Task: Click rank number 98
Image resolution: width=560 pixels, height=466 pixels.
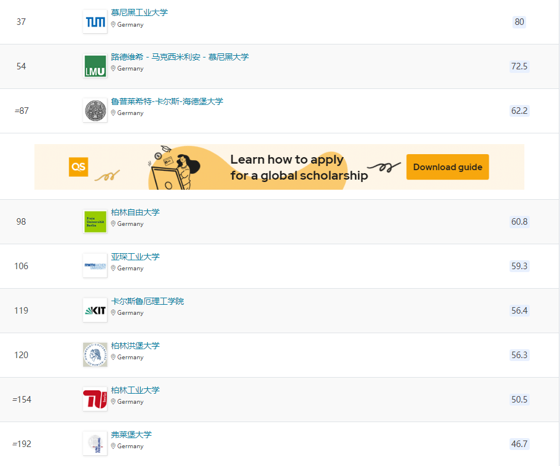Action: (21, 222)
